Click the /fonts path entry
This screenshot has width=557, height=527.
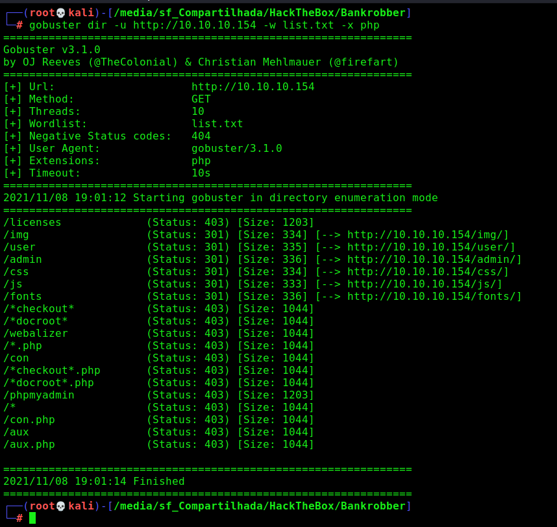tap(23, 297)
